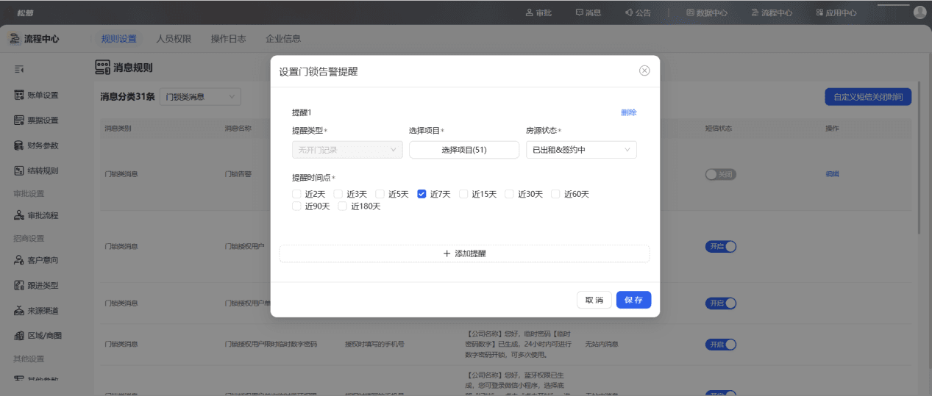The image size is (932, 396).
Task: Click the 消息规则 heading icon
Action: coord(103,68)
